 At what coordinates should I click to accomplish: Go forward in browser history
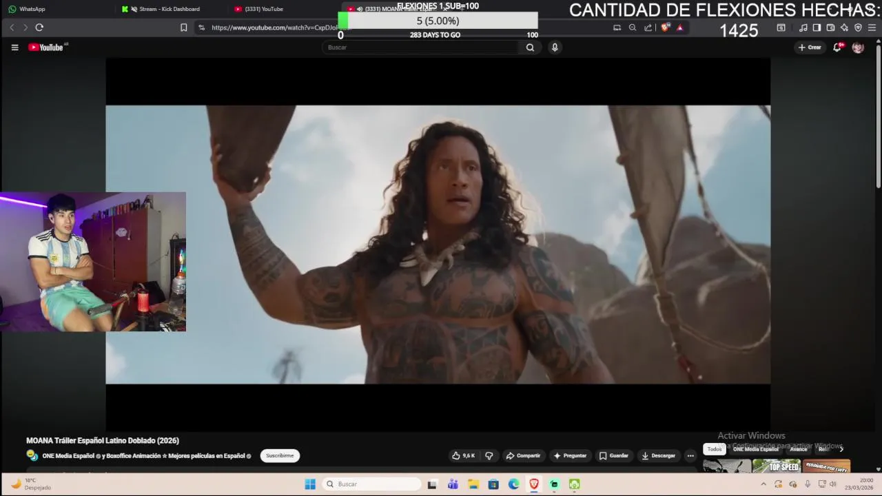(25, 28)
